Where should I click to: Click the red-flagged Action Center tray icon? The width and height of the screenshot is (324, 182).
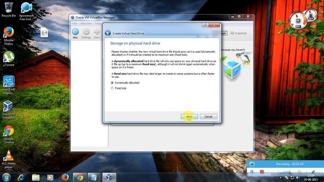pos(287,177)
